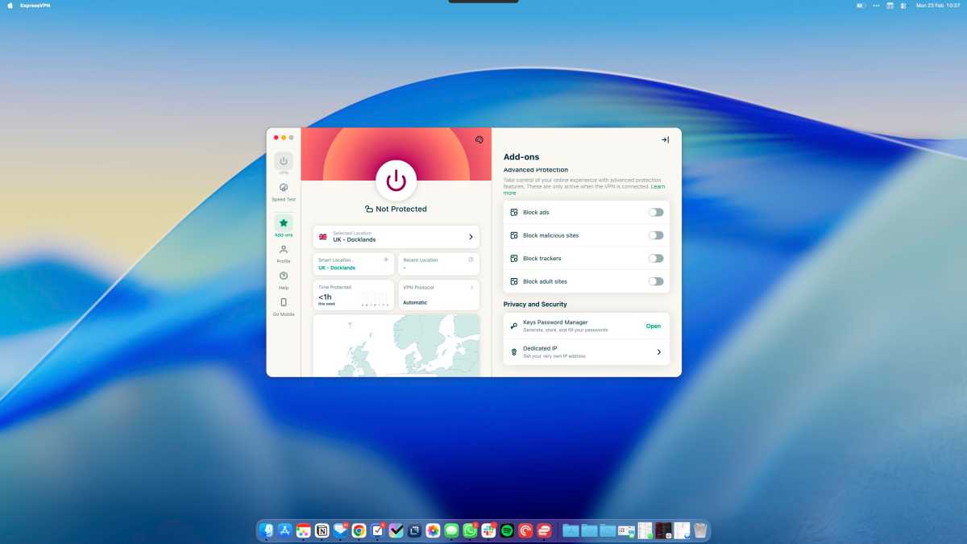Open Photos from the Dock

pyautogui.click(x=433, y=530)
